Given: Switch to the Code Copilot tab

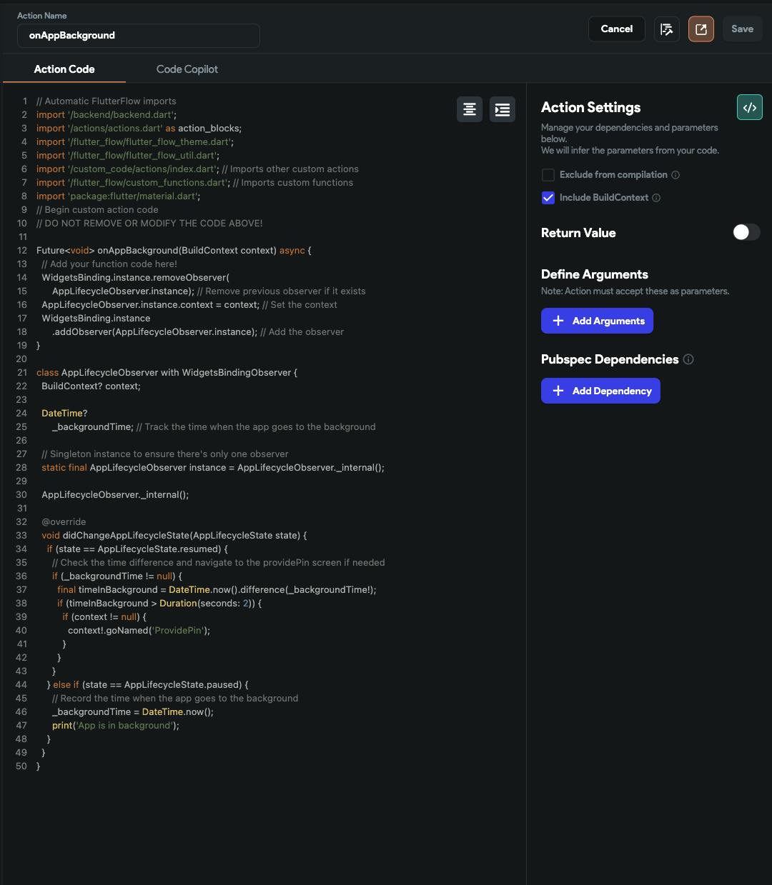Looking at the screenshot, I should point(187,69).
